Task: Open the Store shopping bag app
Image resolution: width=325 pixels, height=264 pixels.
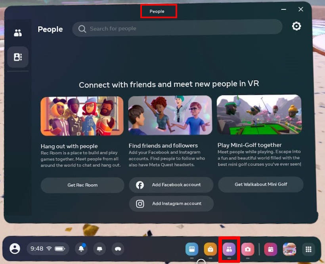Action: tap(210, 249)
